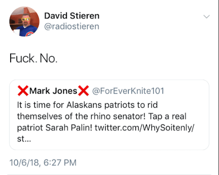The width and height of the screenshot is (219, 175).
Task: Click the truncated "st..." link ending
Action: (x=24, y=139)
